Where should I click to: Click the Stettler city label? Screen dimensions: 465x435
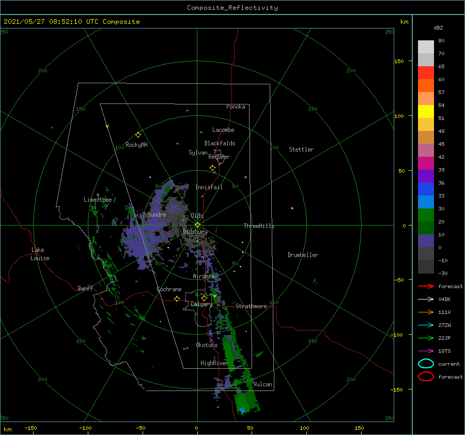tap(301, 149)
